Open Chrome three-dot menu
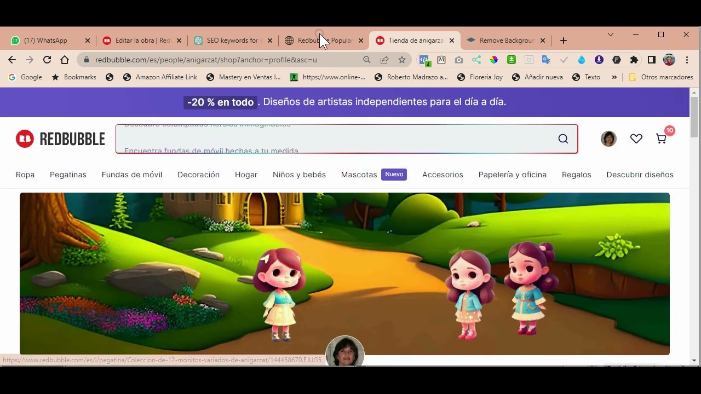 click(x=687, y=60)
